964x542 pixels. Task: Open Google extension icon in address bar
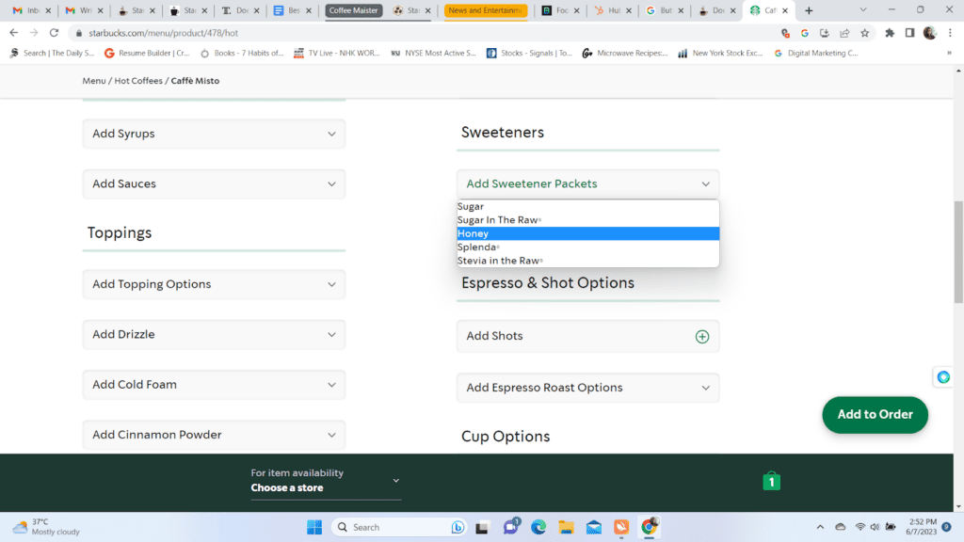click(x=805, y=33)
